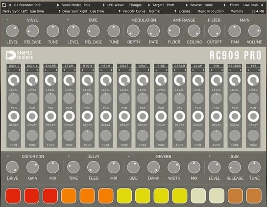Trigger the last orange drum pad
The image size is (267, 207).
(x=106, y=196)
